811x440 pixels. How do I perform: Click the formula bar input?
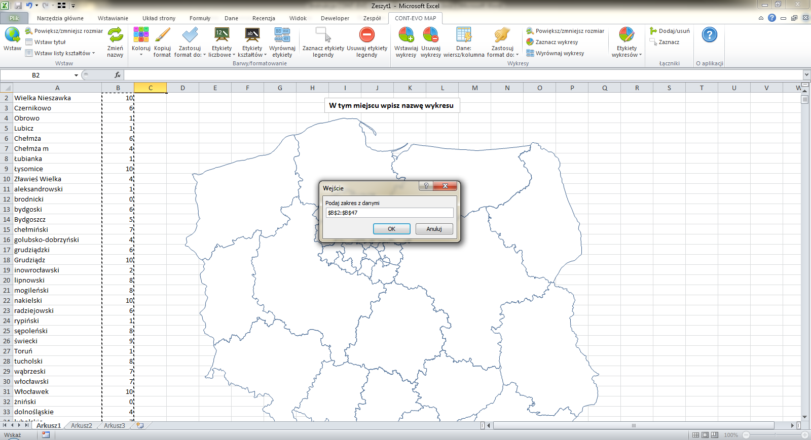pyautogui.click(x=463, y=75)
